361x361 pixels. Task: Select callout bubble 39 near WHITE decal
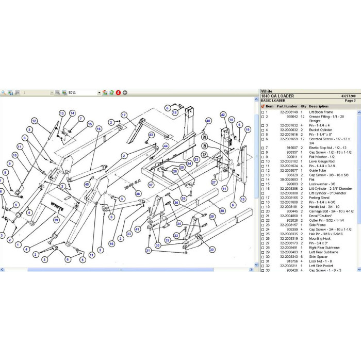[x=56, y=220]
